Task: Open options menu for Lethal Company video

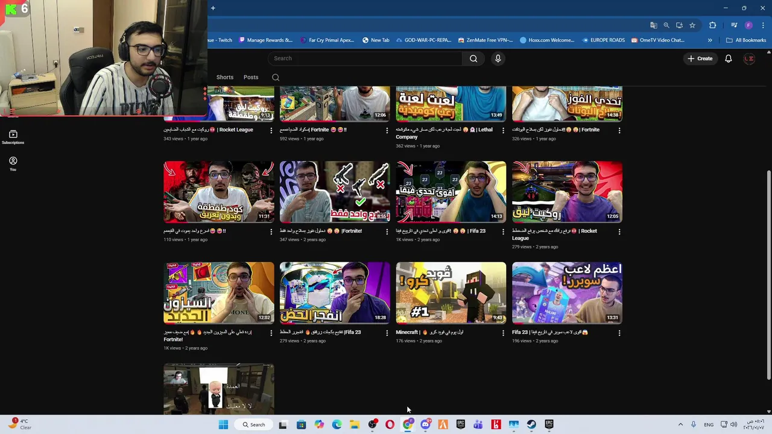Action: [x=503, y=130]
